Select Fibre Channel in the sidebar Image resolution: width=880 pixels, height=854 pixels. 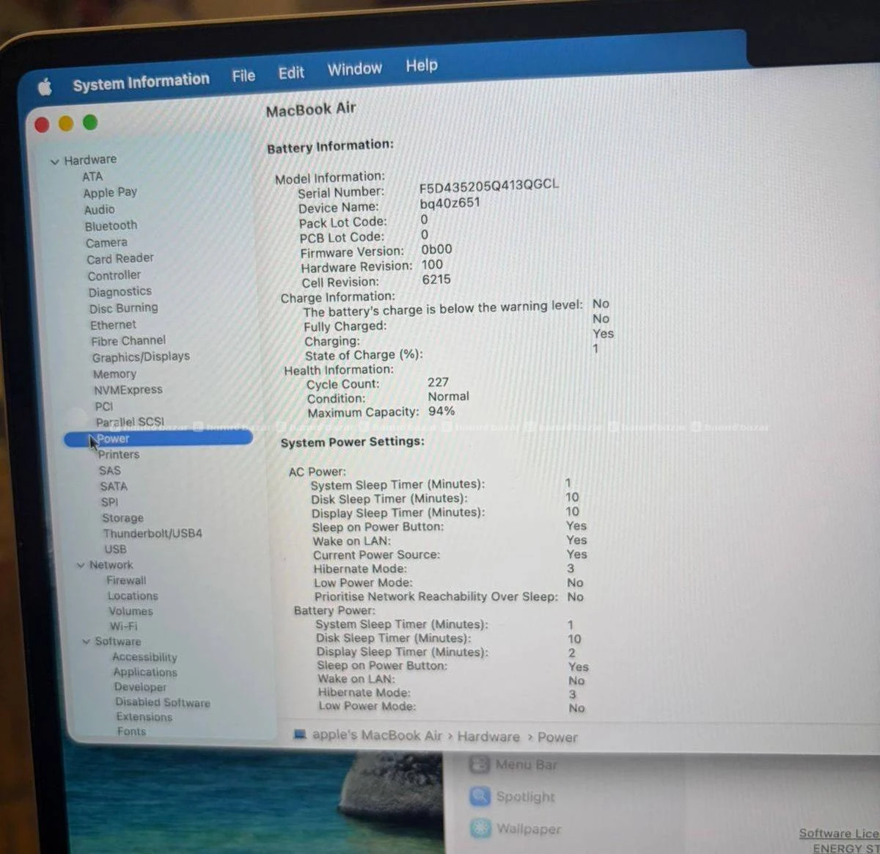[128, 340]
